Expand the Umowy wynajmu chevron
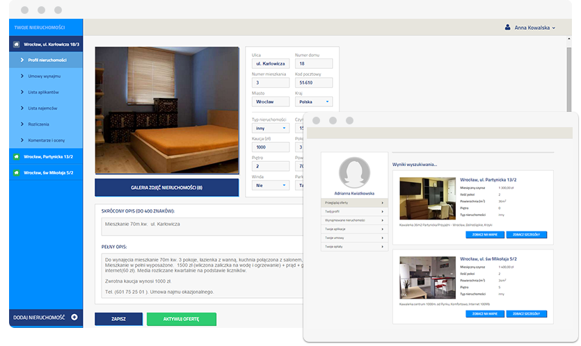581x346 pixels. point(22,76)
